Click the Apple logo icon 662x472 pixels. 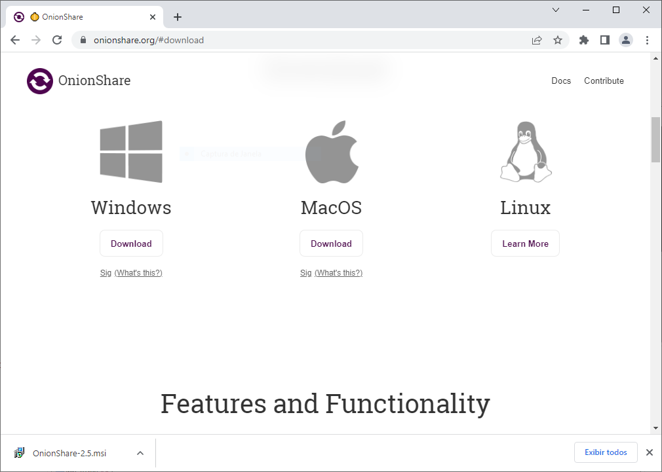pyautogui.click(x=332, y=152)
